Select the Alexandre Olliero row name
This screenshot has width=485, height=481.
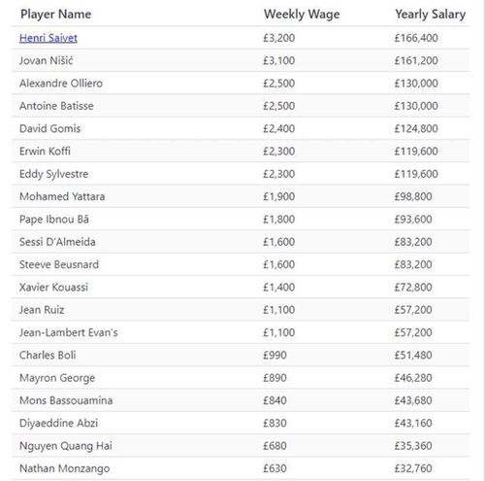pyautogui.click(x=61, y=84)
